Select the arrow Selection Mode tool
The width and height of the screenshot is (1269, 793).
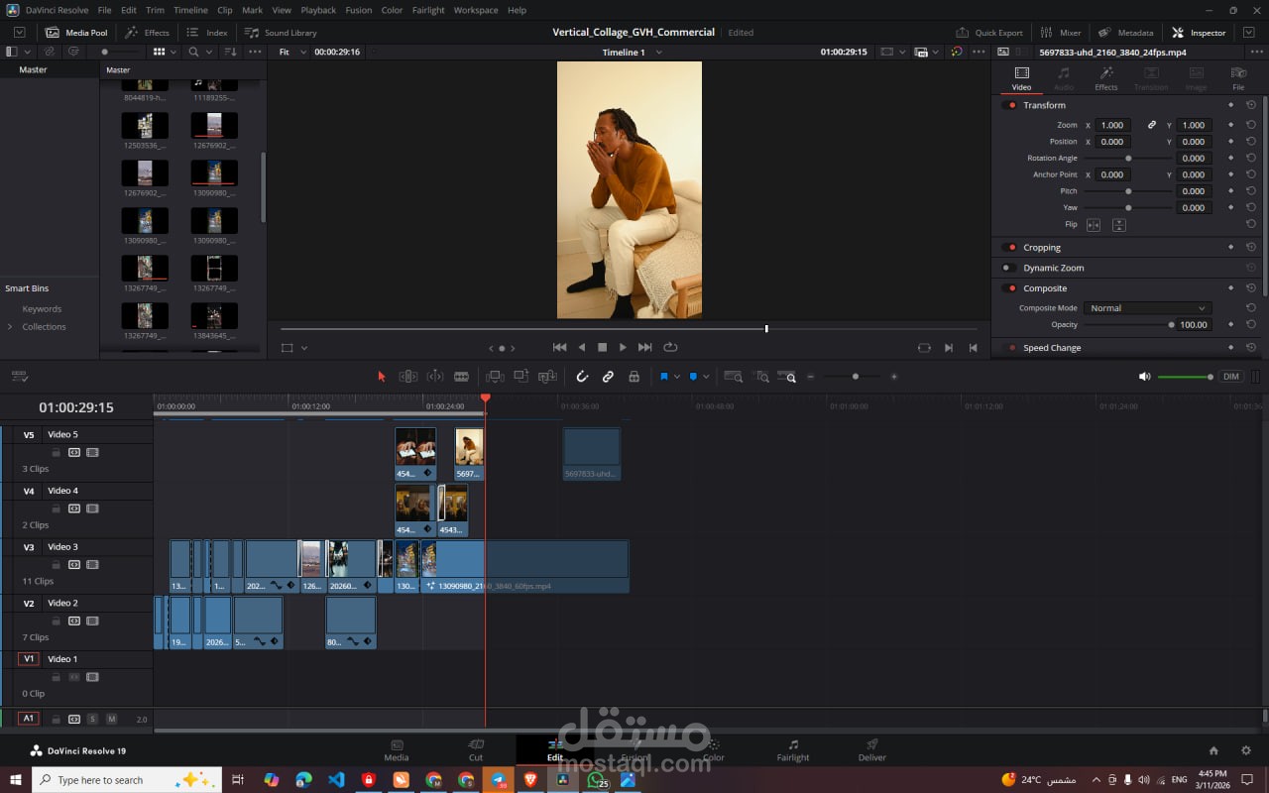pos(382,377)
